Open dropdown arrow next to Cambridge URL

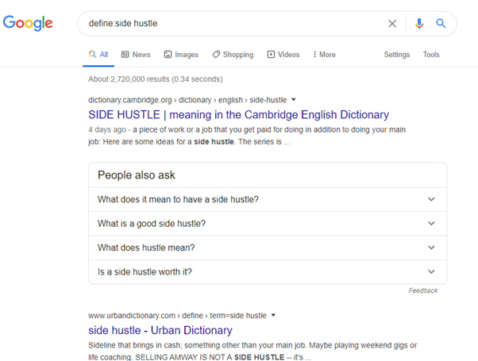point(294,100)
